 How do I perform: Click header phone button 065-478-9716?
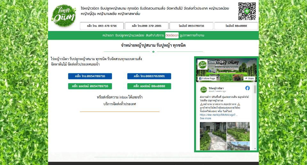point(102,26)
